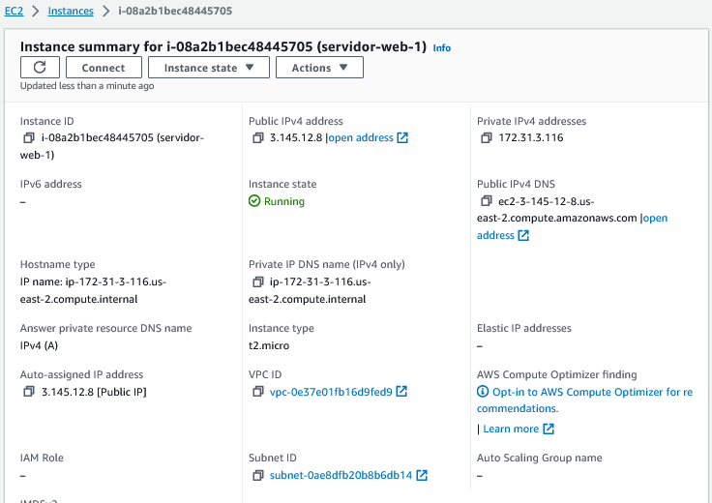Expand the Actions dropdown menu
712x503 pixels.
(319, 68)
